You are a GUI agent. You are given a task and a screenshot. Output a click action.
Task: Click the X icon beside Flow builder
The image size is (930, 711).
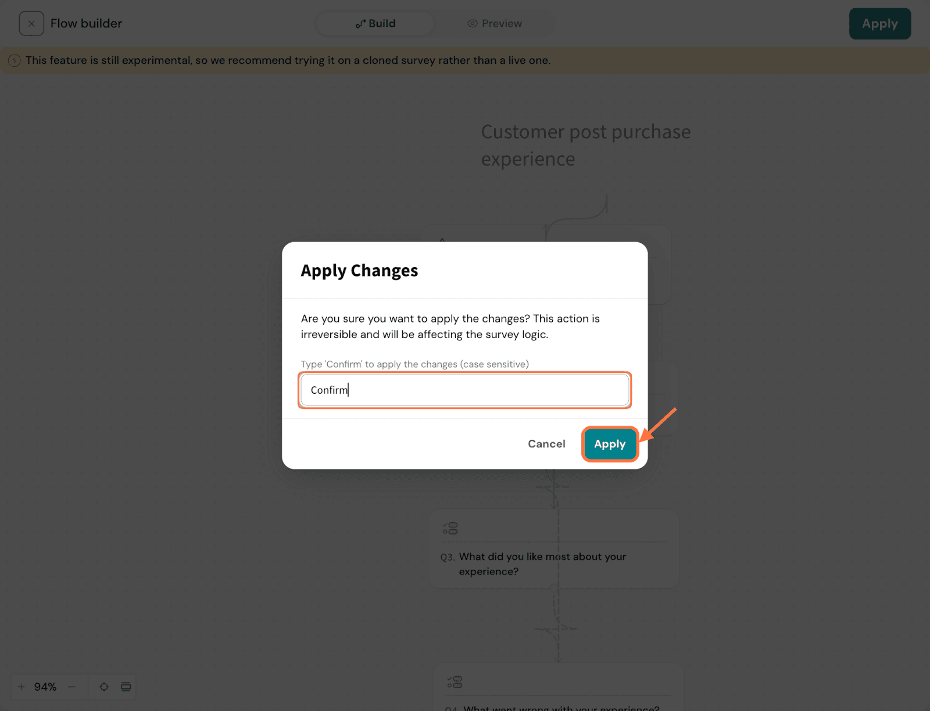[x=31, y=24]
